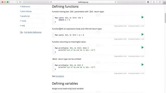Open the Share button in Safari
The width and height of the screenshot is (166, 93).
click(154, 2)
